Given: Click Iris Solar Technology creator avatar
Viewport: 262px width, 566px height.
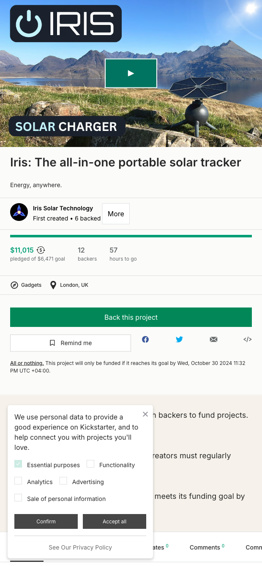Looking at the screenshot, I should pos(19,212).
